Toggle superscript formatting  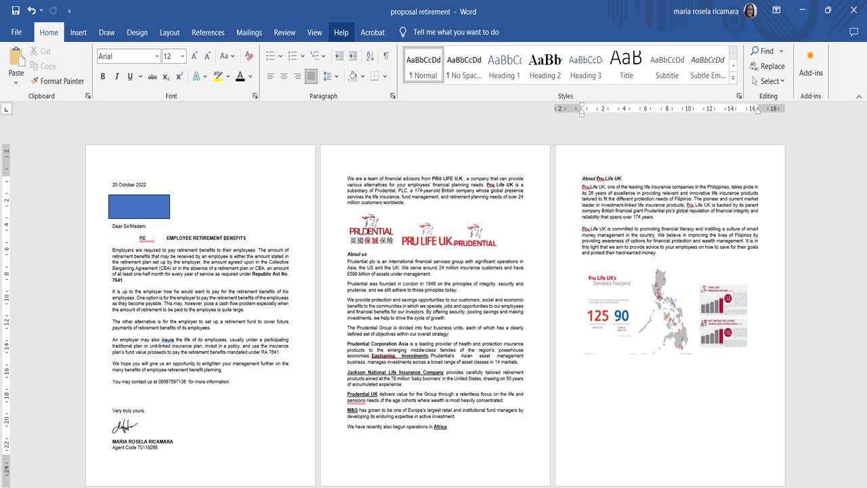[x=179, y=77]
